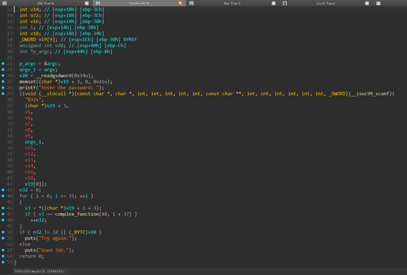Close the IDA View-A tab
407x275 pixels.
pos(87,3)
